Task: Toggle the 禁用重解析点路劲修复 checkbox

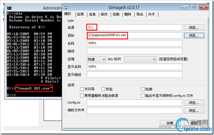Action: coord(82,96)
